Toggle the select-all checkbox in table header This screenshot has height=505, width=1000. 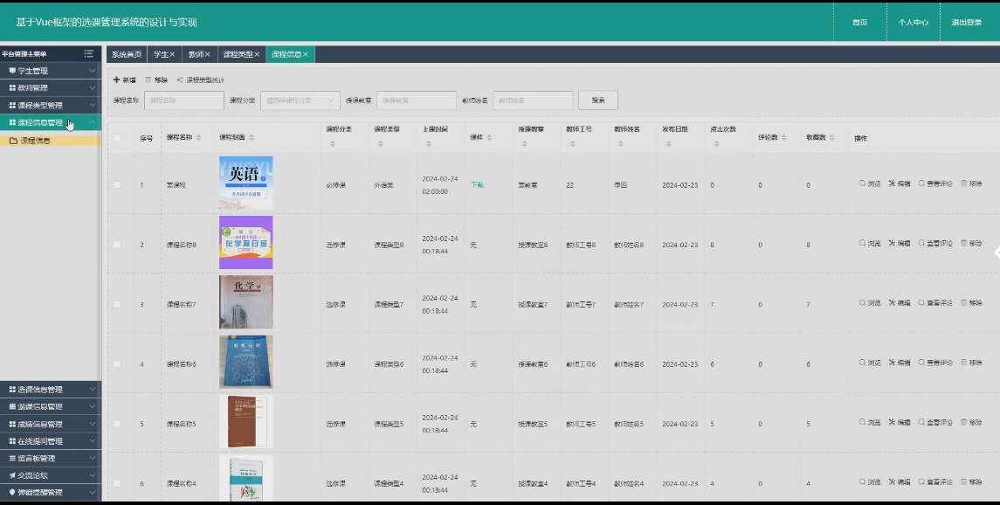[x=117, y=138]
